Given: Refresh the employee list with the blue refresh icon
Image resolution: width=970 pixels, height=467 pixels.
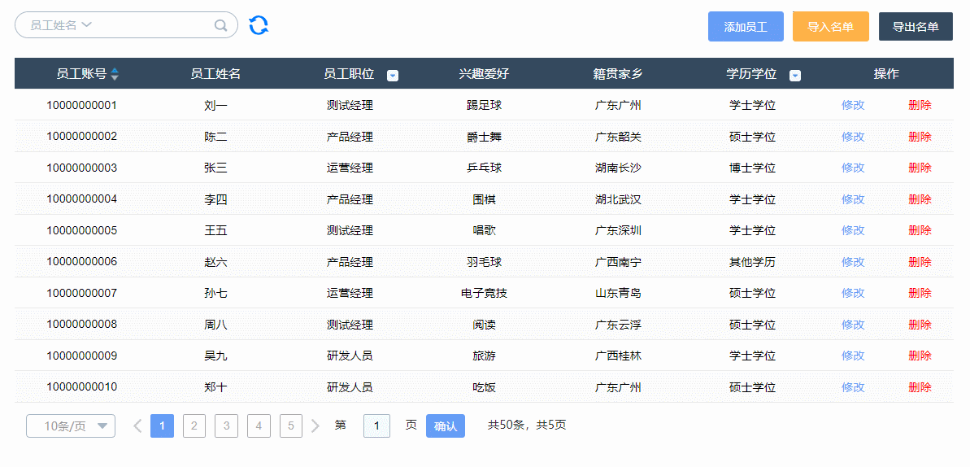Looking at the screenshot, I should coord(259,25).
